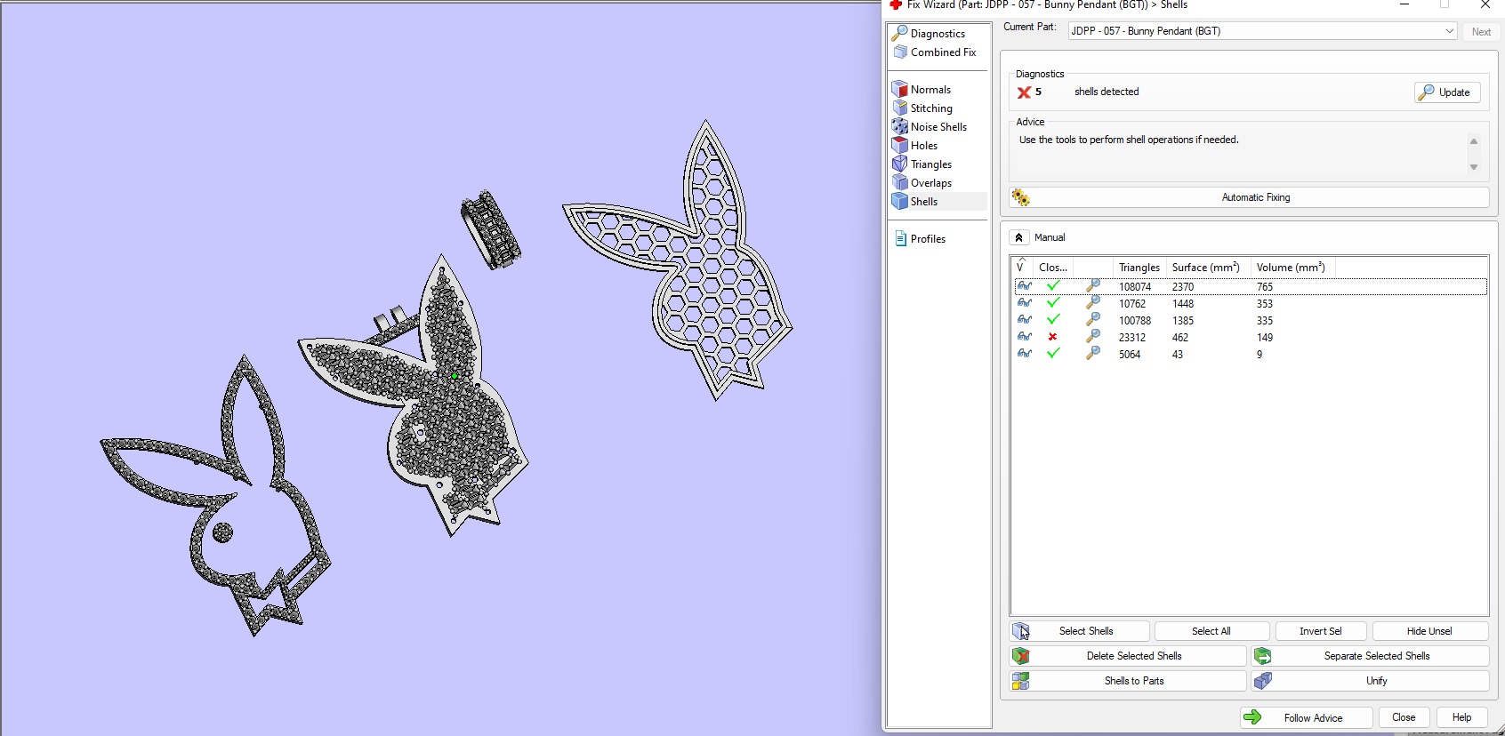Close the Fix Wizard with Close button
This screenshot has height=736, width=1505.
tap(1404, 717)
